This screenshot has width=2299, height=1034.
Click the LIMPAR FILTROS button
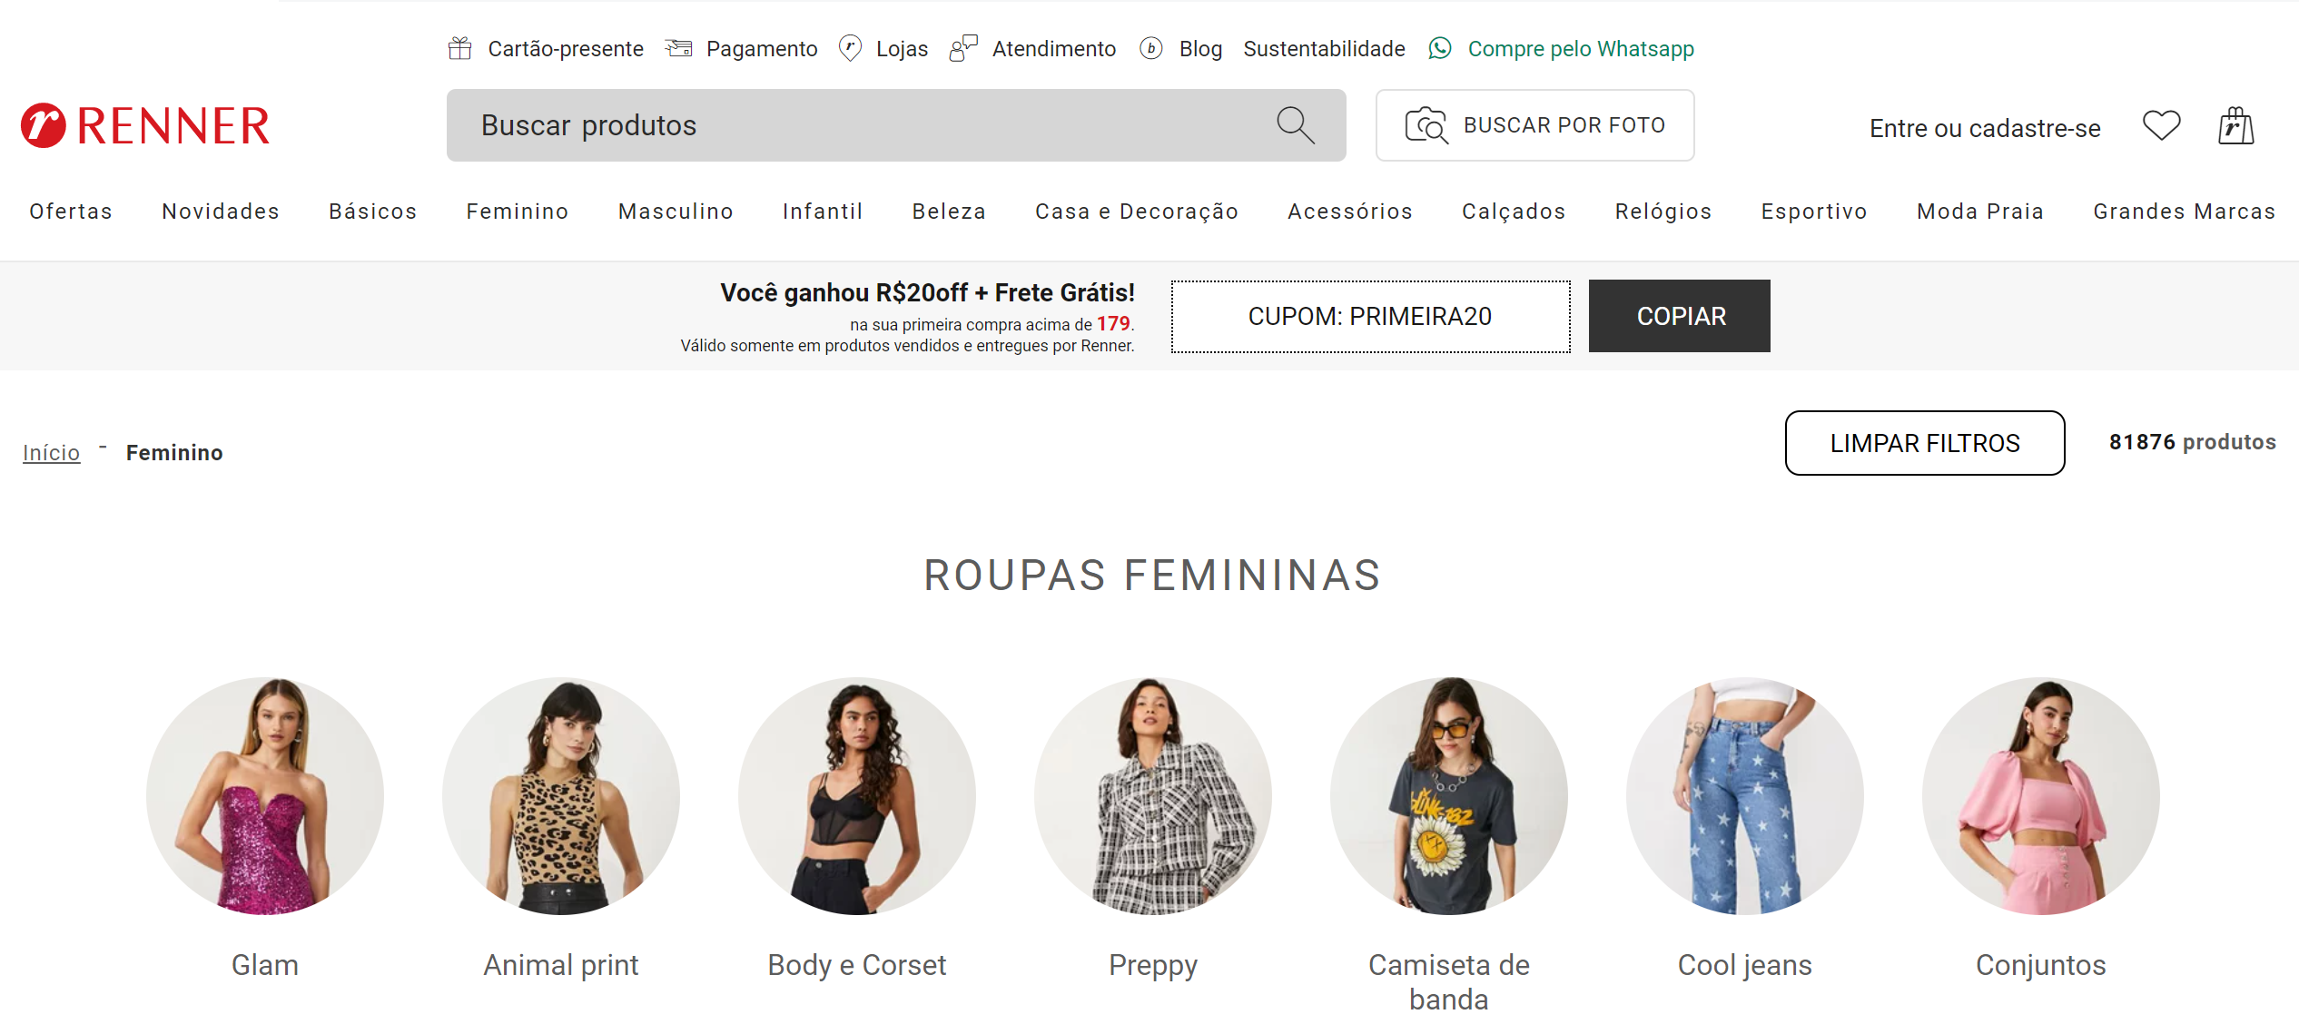(1924, 443)
